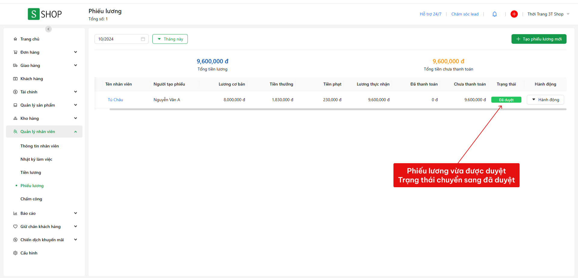Click the staff icon beside Quản lý nhân viên
This screenshot has width=578, height=278.
pos(15,132)
